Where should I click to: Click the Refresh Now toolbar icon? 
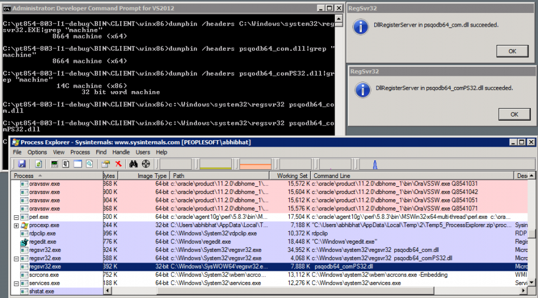[x=38, y=164]
